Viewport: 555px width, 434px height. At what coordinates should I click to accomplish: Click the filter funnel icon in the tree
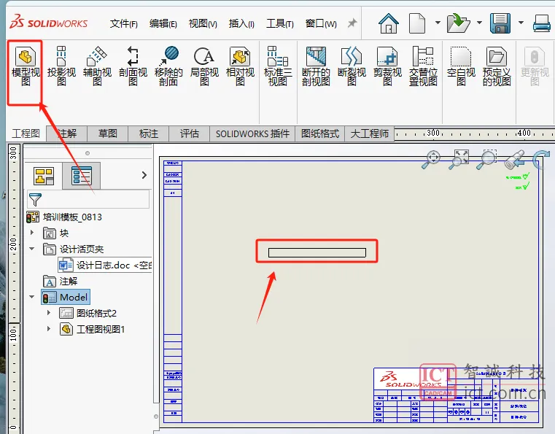[35, 200]
